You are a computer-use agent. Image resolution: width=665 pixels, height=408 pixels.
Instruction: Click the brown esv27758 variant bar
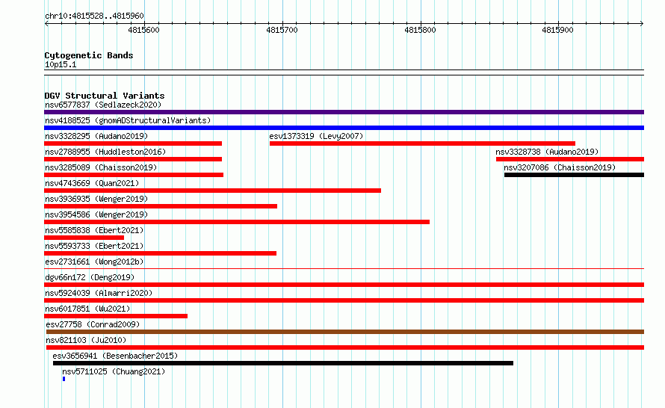point(345,332)
